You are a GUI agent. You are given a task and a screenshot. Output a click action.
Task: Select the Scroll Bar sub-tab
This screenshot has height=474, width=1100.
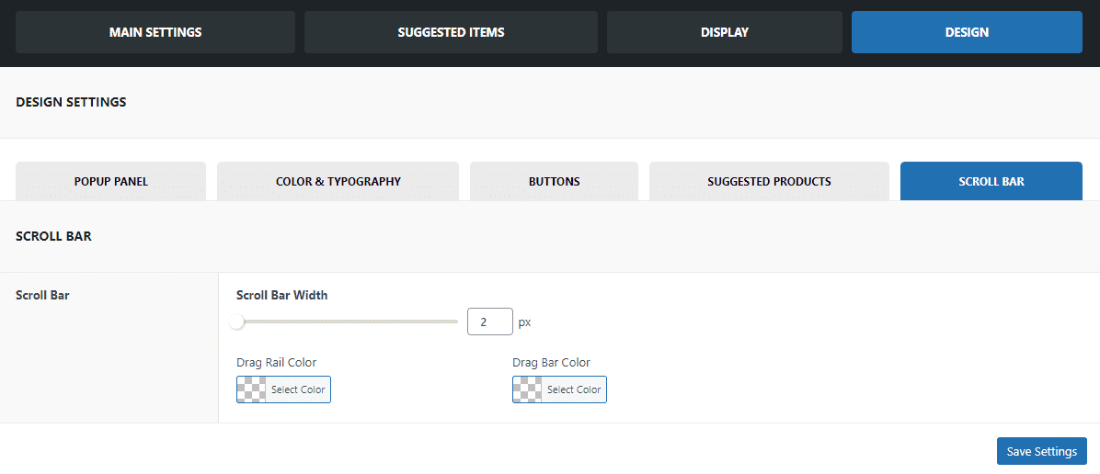(991, 182)
